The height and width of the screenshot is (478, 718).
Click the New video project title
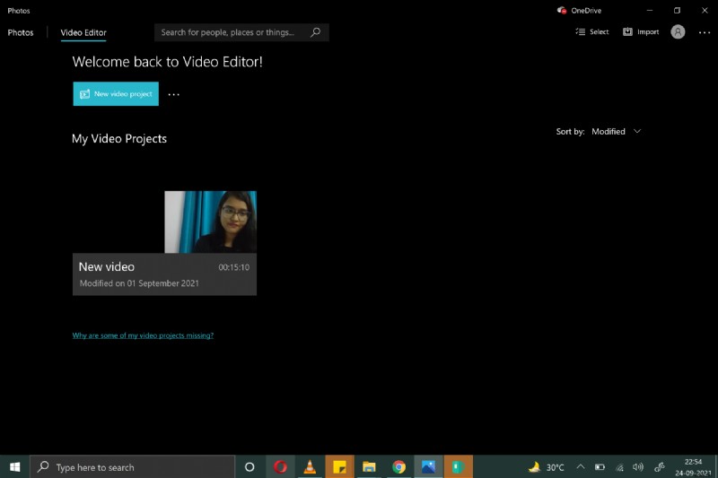click(x=107, y=266)
